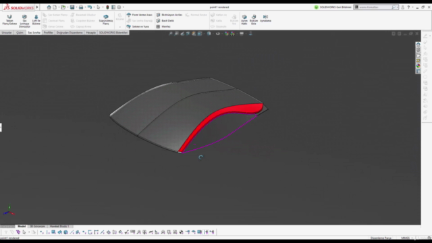The width and height of the screenshot is (432, 243).
Task: Create a new document via toolbar icon
Action: click(x=55, y=7)
